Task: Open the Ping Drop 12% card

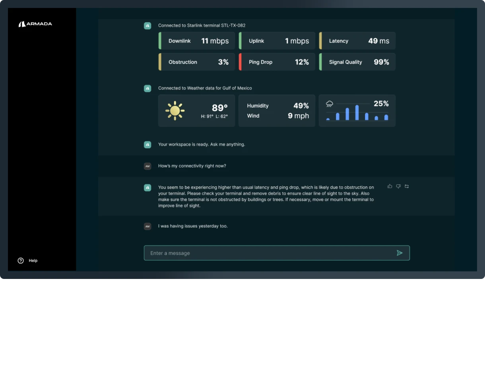Action: point(277,62)
